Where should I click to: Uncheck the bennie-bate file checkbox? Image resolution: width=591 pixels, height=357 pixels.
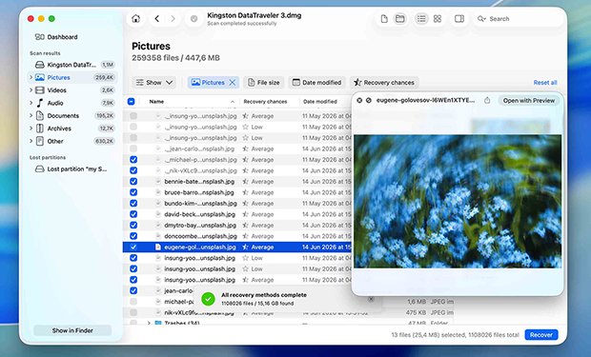[x=133, y=182]
